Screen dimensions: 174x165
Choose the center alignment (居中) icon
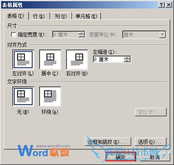click(50, 60)
